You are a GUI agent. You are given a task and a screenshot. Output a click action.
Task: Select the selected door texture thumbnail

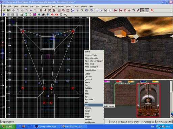[x=148, y=100]
